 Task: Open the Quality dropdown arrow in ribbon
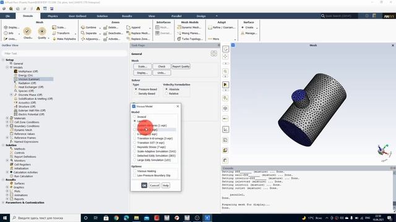(48, 38)
